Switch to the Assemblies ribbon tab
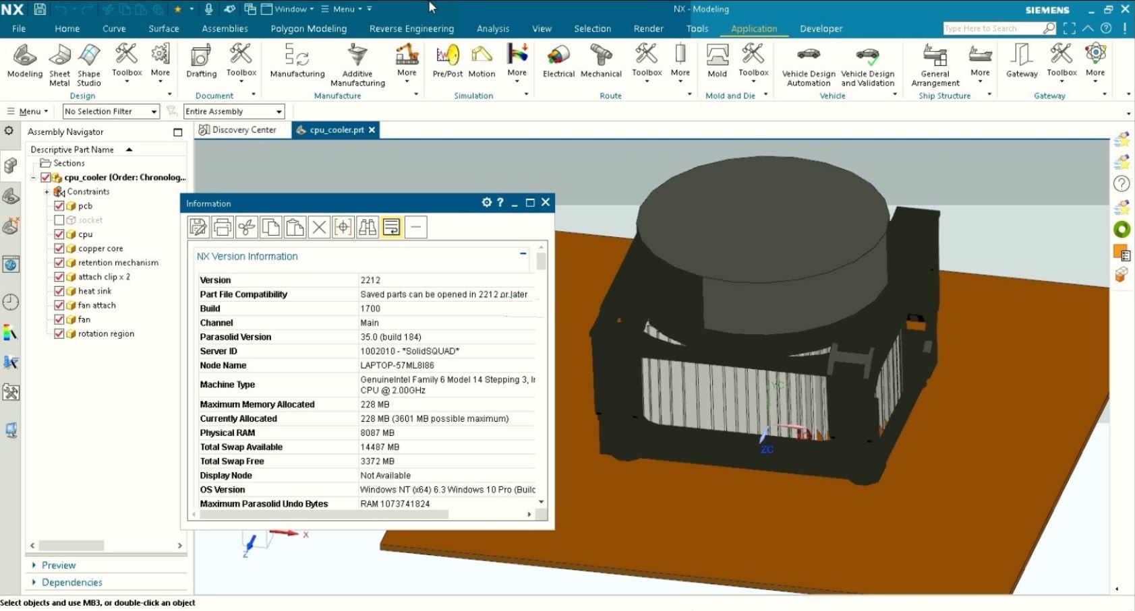 tap(225, 28)
